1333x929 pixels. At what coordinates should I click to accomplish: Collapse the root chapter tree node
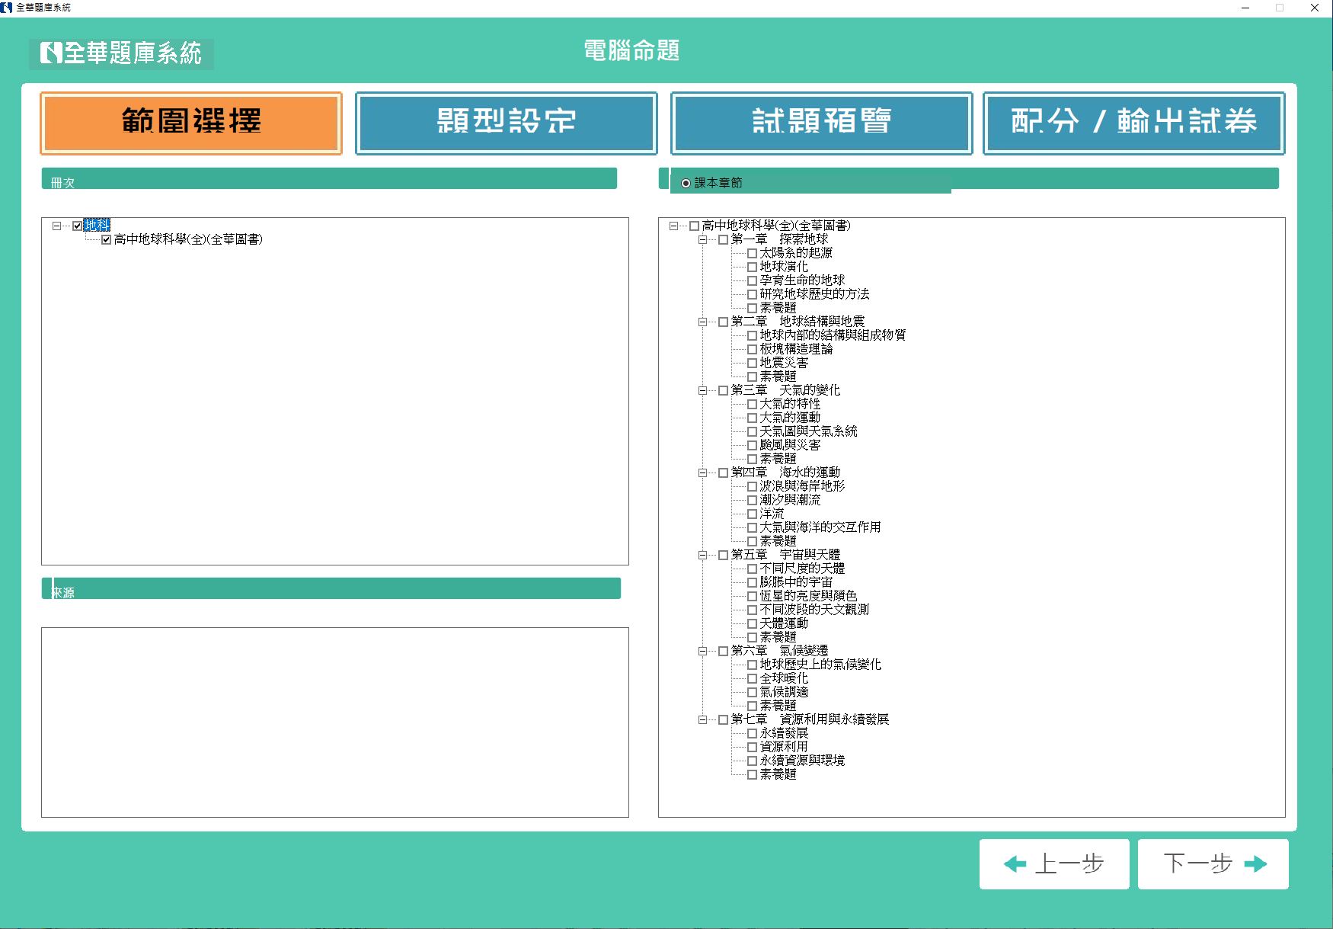point(673,226)
